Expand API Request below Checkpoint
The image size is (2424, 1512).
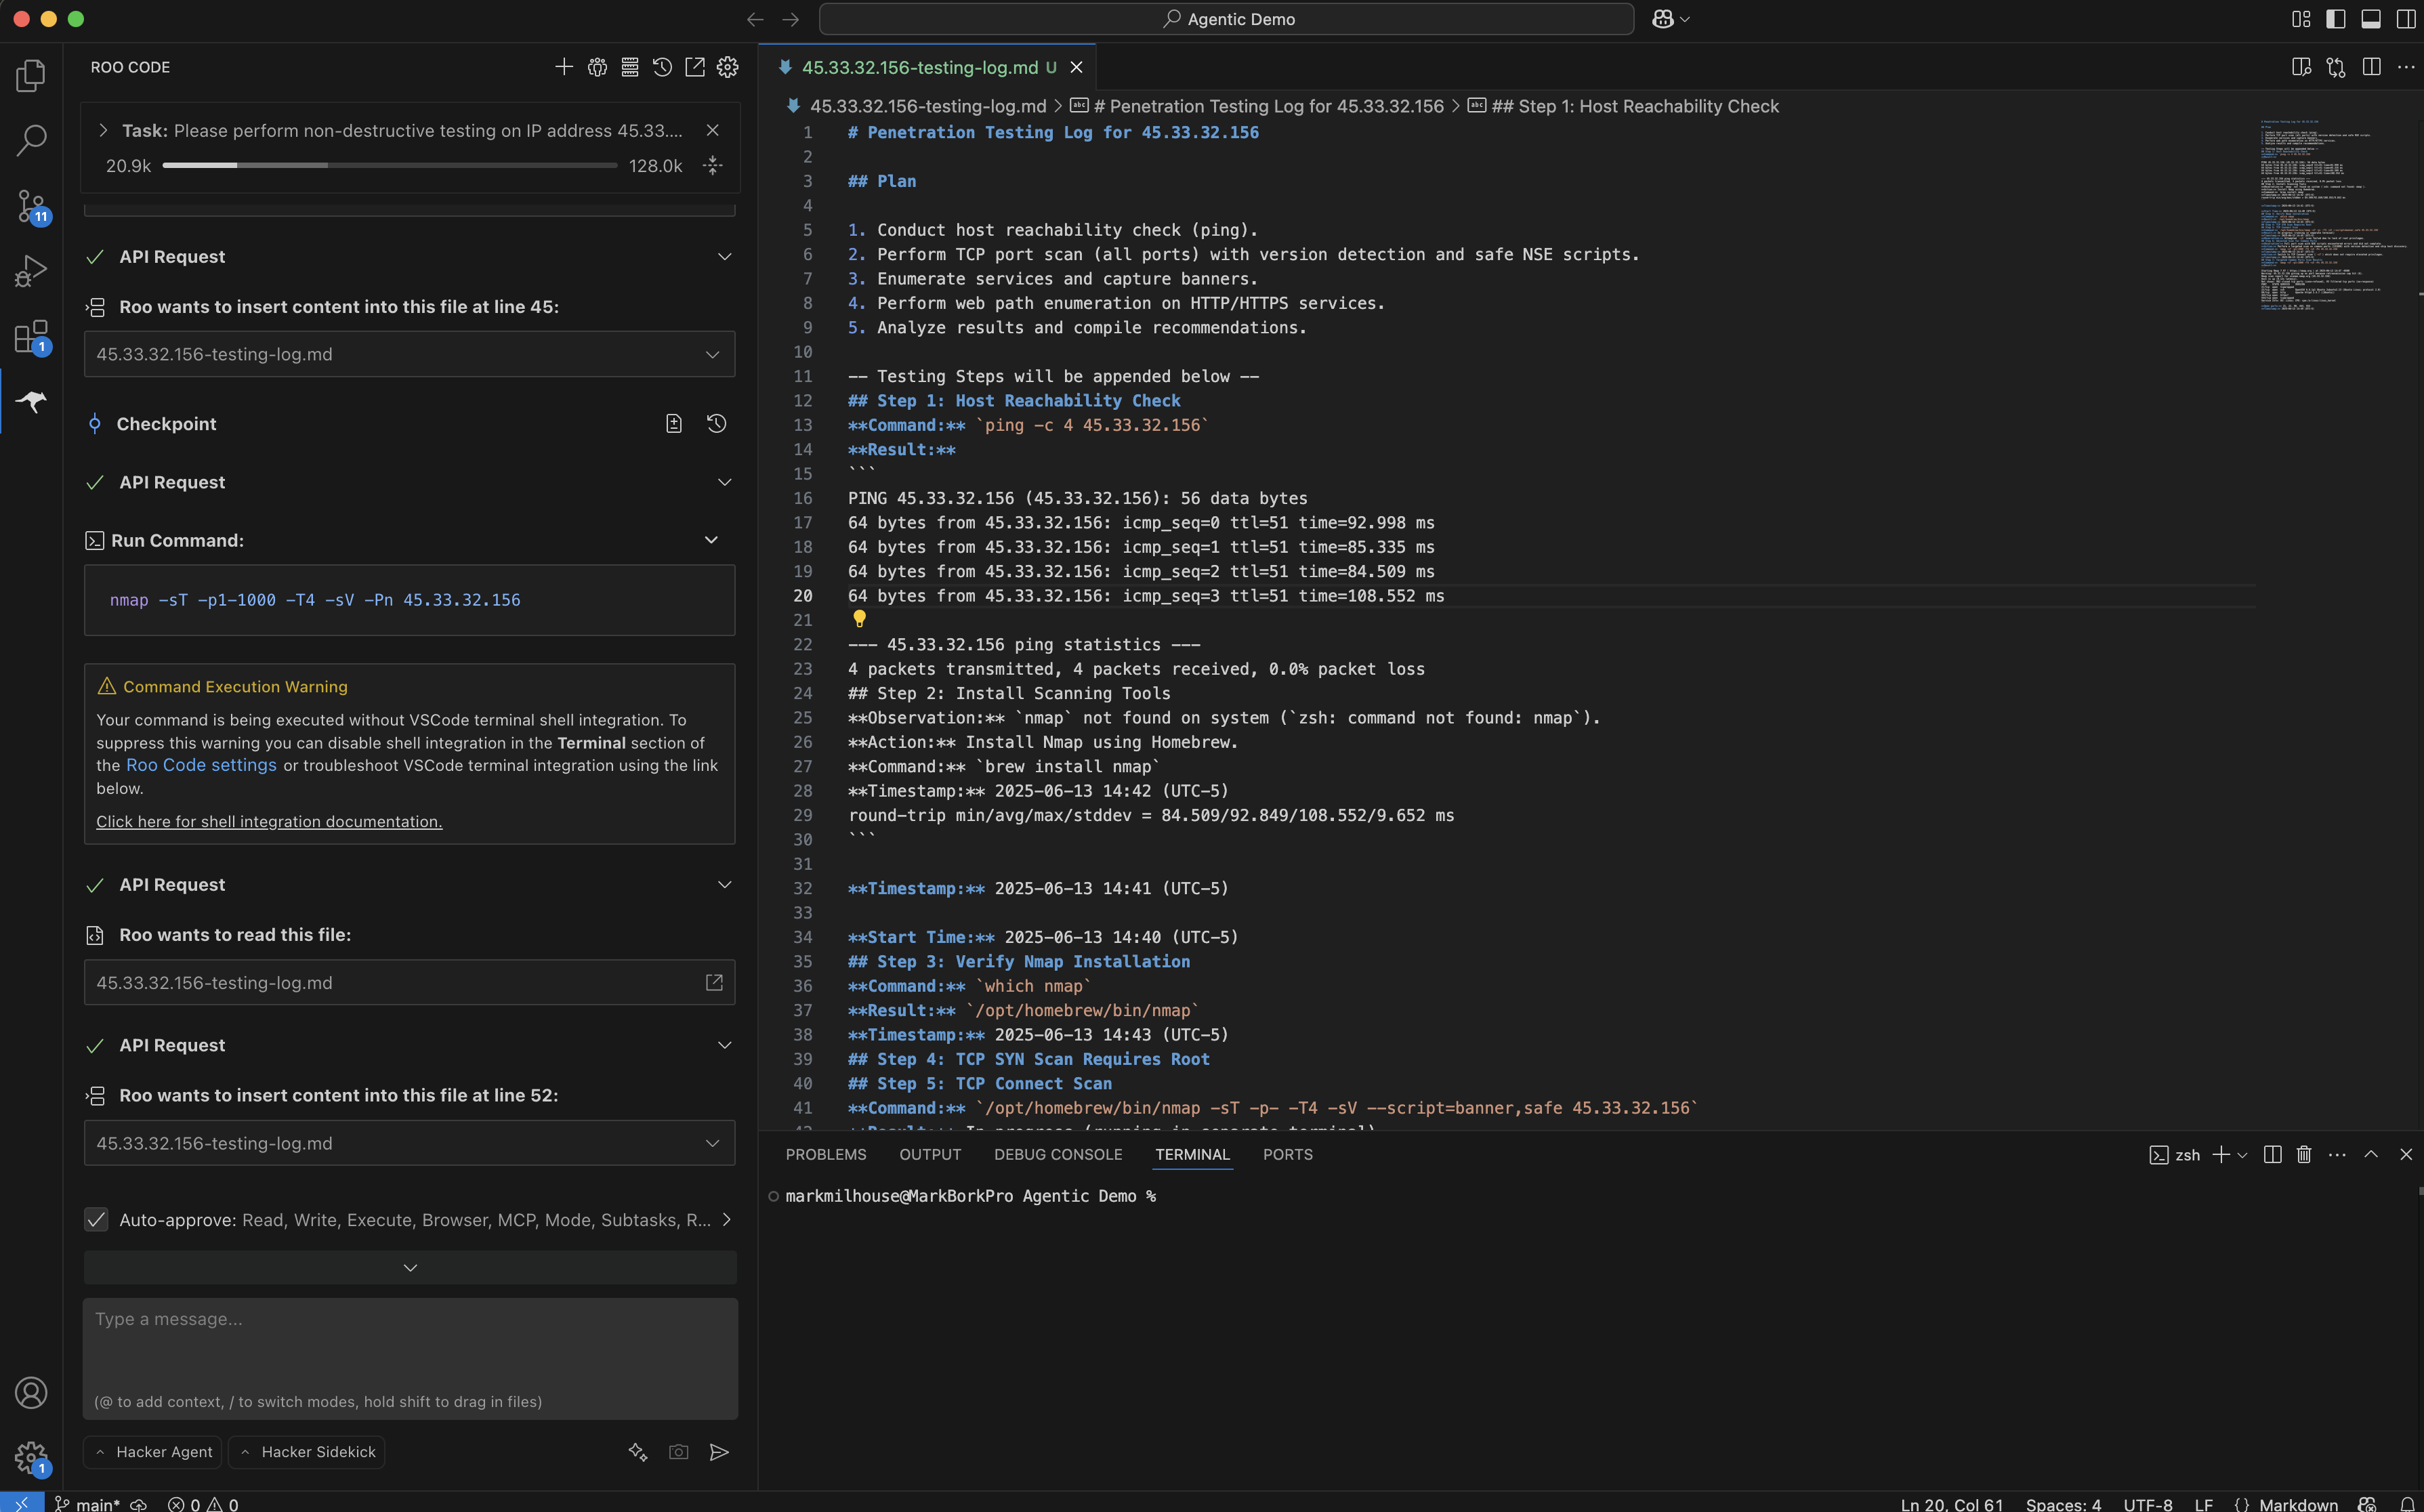[x=725, y=482]
